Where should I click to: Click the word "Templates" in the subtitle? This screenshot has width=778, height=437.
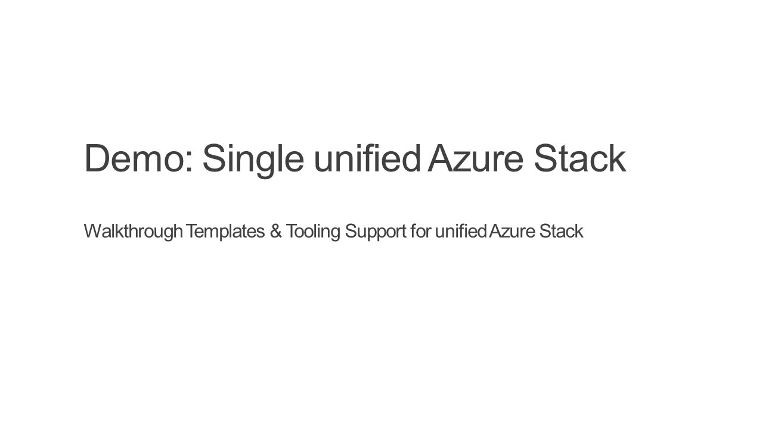coord(225,232)
